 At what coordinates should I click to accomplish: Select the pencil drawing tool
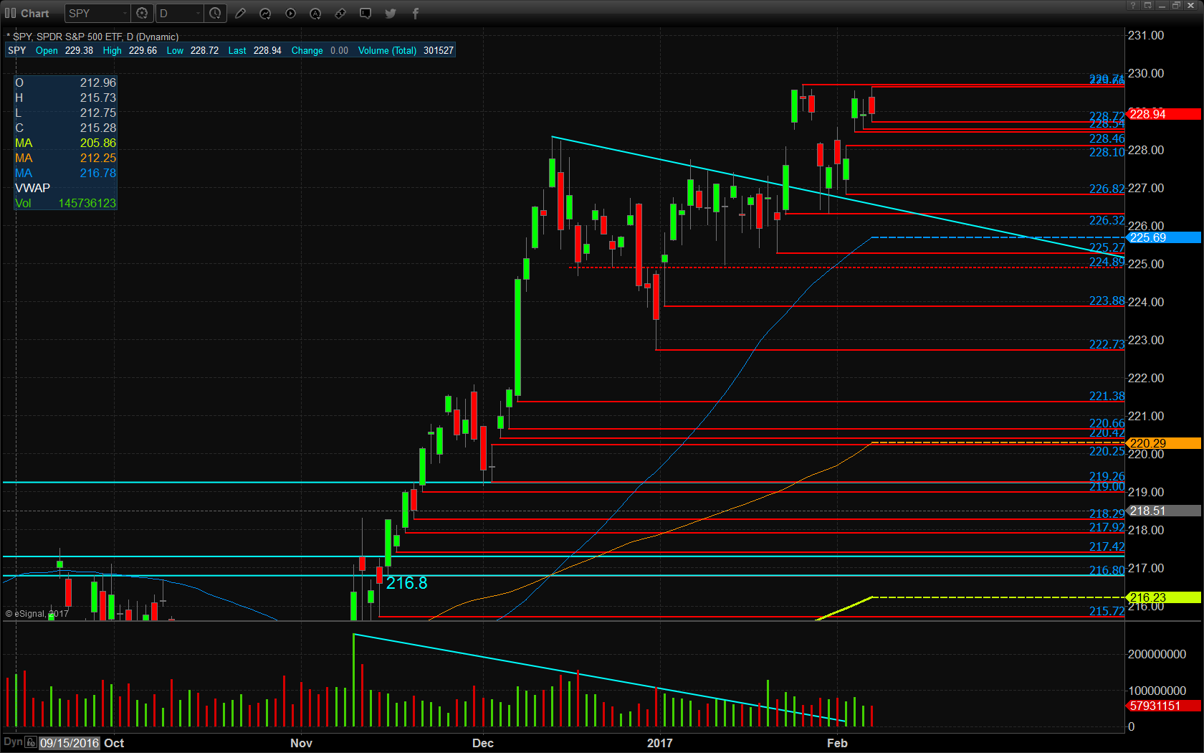(241, 14)
